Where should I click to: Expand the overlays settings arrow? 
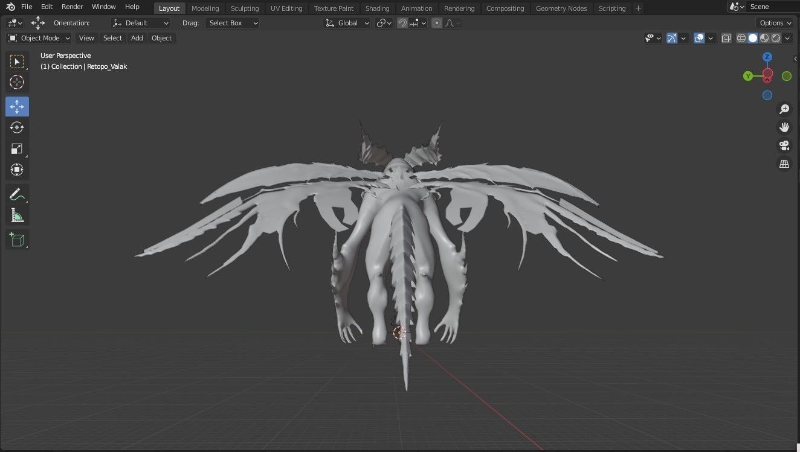(711, 38)
